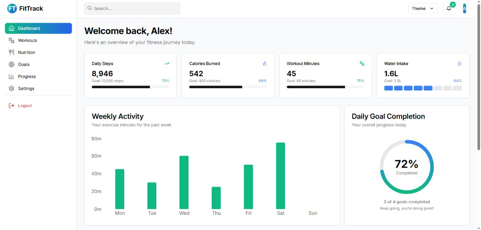Click the search magnifier icon

click(90, 8)
